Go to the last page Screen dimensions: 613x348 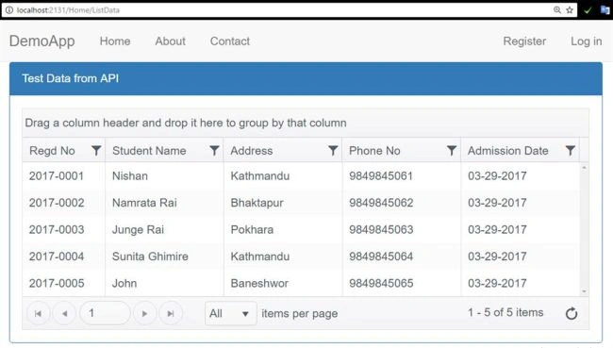(x=171, y=313)
